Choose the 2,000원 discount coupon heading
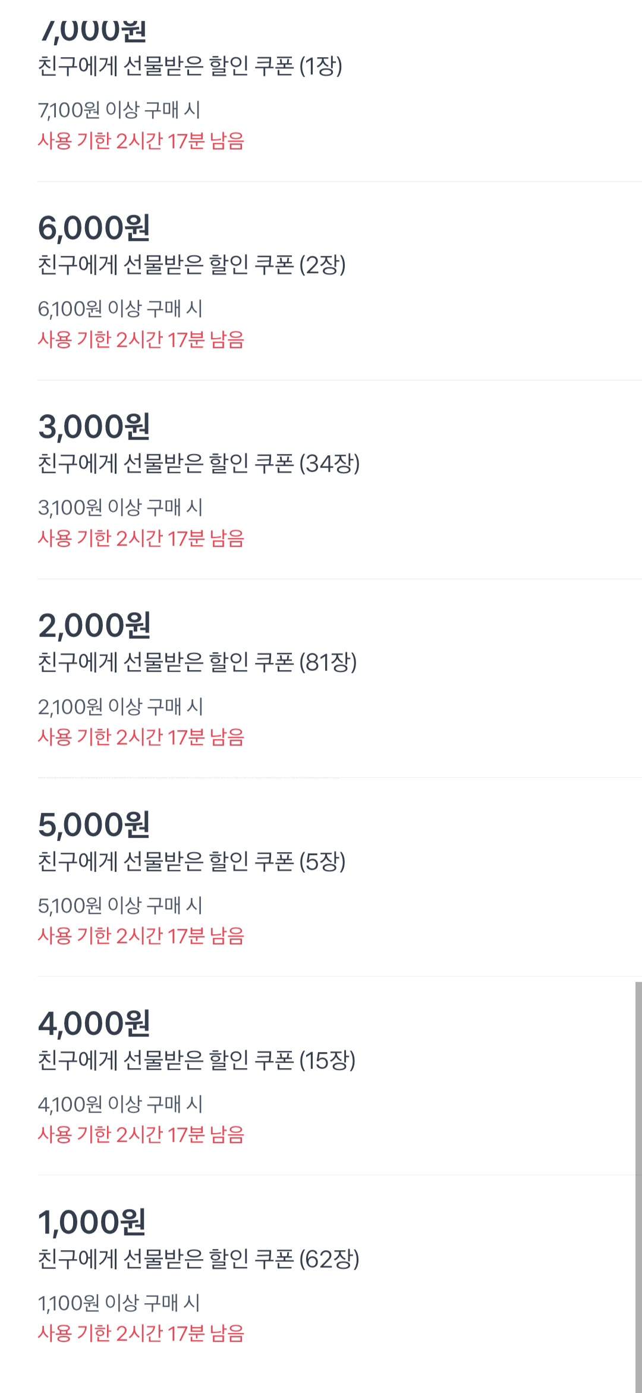Image resolution: width=642 pixels, height=1393 pixels. [x=94, y=625]
